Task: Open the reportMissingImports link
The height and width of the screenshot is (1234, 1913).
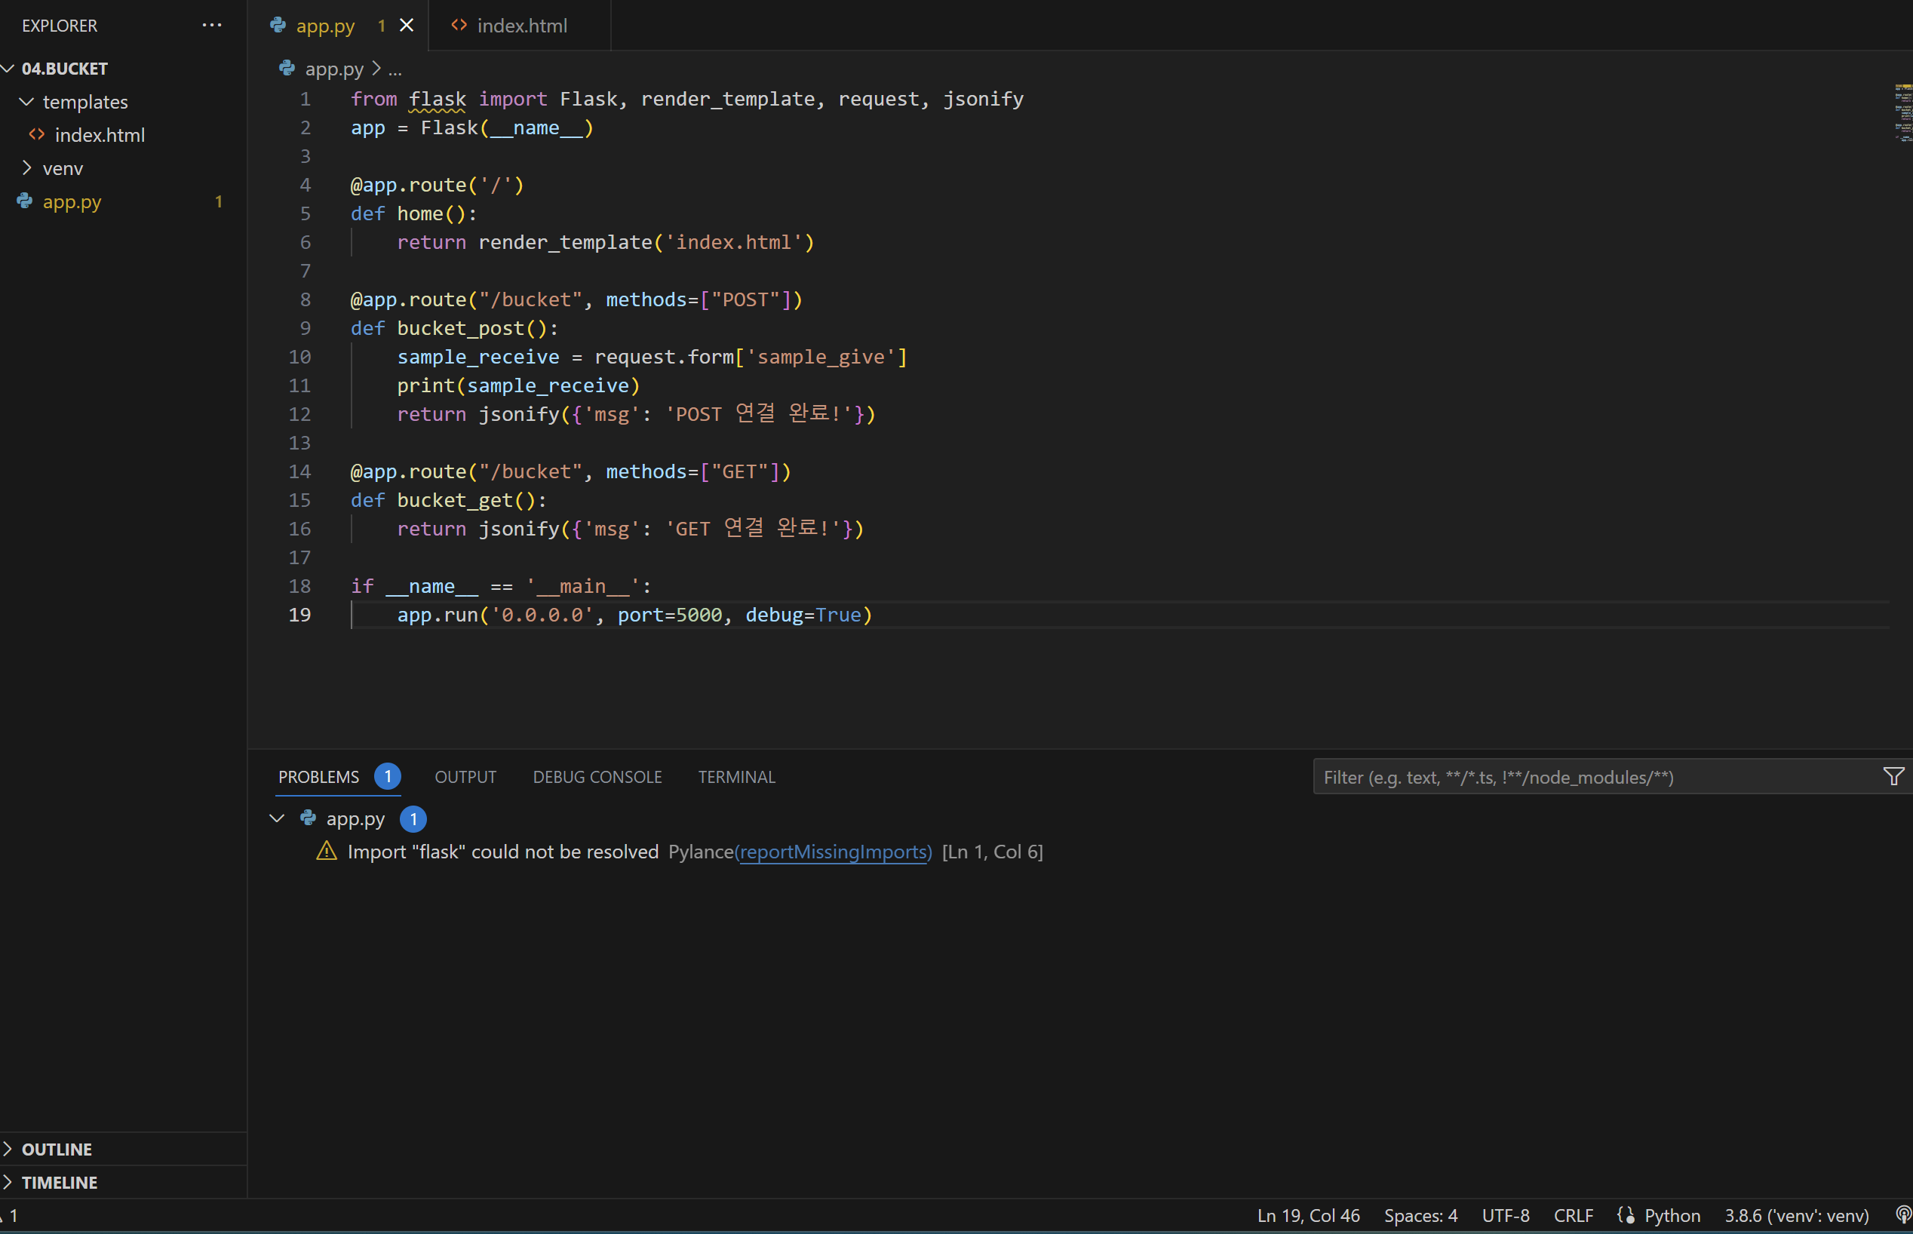Action: pos(834,851)
